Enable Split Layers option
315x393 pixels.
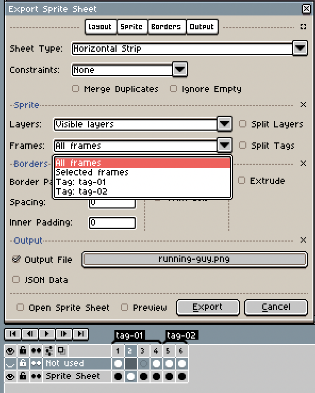[x=243, y=124]
